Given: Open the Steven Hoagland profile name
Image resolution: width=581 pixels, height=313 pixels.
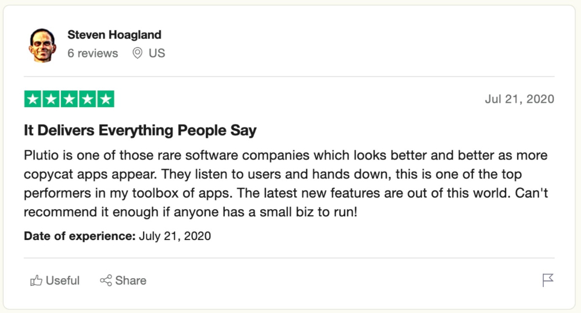Looking at the screenshot, I should click(x=114, y=35).
